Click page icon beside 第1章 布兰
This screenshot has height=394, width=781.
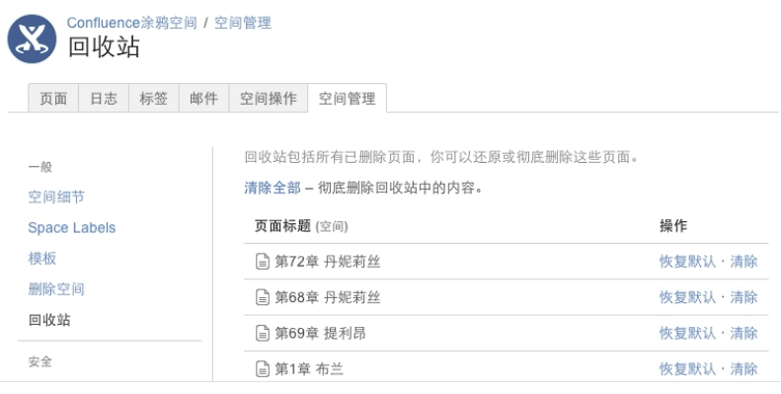(x=263, y=369)
